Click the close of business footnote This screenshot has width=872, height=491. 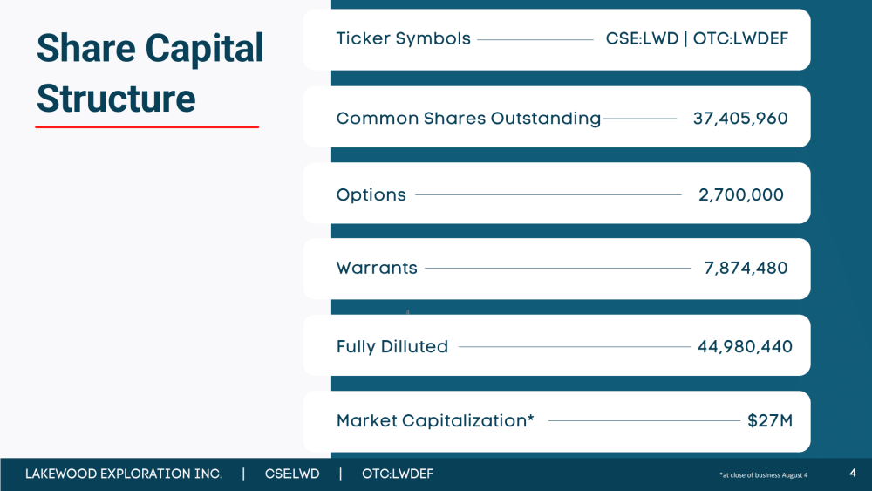click(763, 475)
